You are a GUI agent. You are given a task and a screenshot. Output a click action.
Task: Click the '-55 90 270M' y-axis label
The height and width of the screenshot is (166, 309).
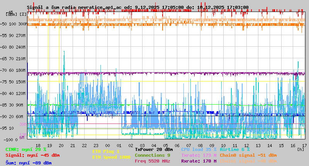click(13, 36)
